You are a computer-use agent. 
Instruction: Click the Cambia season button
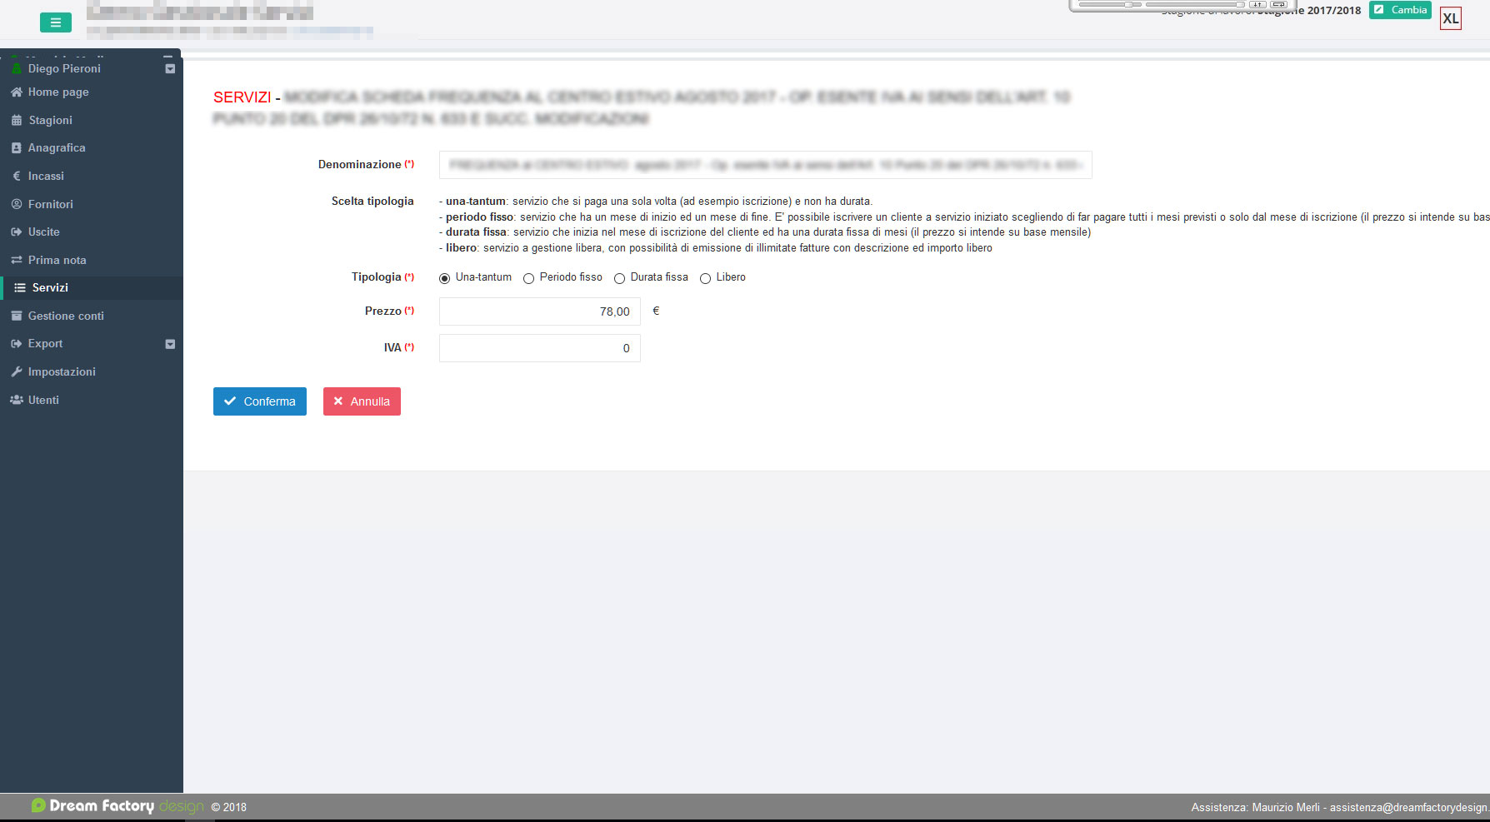tap(1400, 10)
